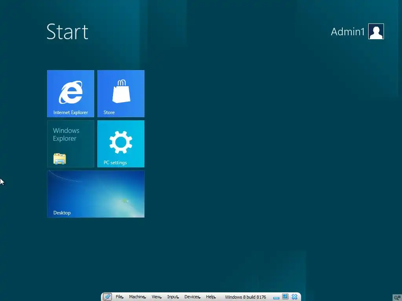Minimize the VirtualBox VM window
This screenshot has width=402, height=301.
276,298
